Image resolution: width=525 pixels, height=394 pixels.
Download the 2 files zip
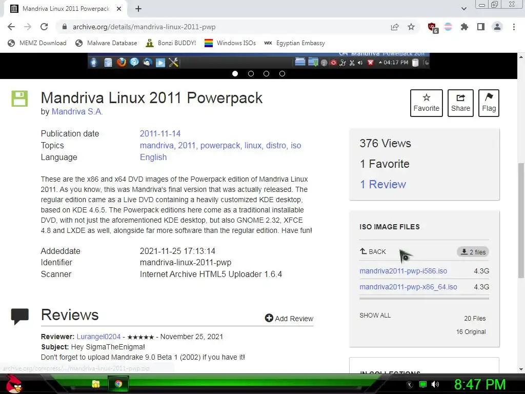[x=473, y=252]
